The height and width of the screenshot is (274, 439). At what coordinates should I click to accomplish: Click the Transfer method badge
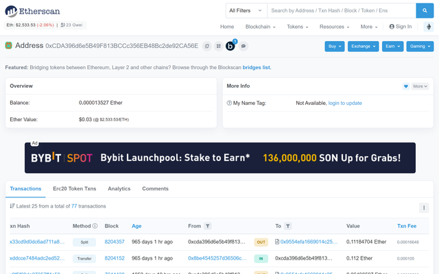pos(84,259)
